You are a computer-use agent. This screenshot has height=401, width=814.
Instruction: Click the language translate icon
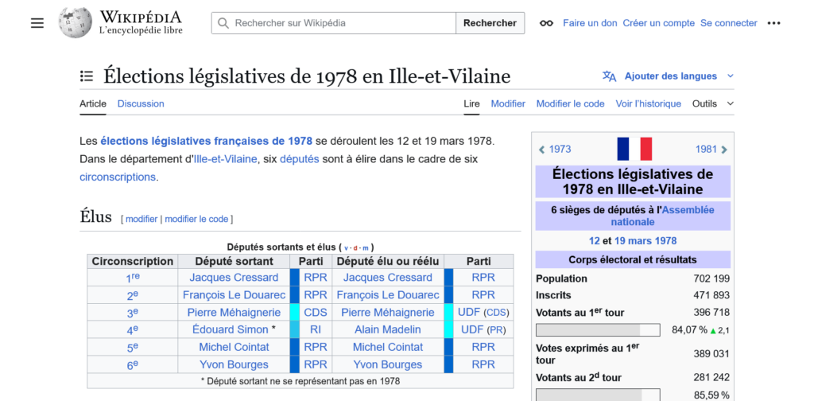[x=610, y=76]
